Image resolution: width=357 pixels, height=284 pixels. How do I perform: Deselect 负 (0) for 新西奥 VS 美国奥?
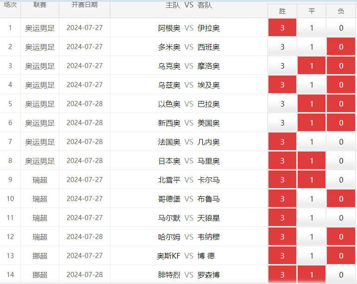pos(341,123)
